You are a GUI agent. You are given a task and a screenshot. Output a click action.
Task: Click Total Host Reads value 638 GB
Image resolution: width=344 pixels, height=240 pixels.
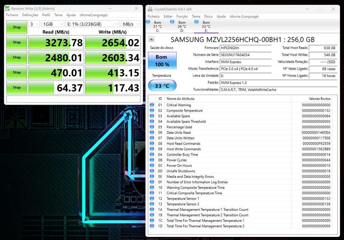tap(323, 48)
